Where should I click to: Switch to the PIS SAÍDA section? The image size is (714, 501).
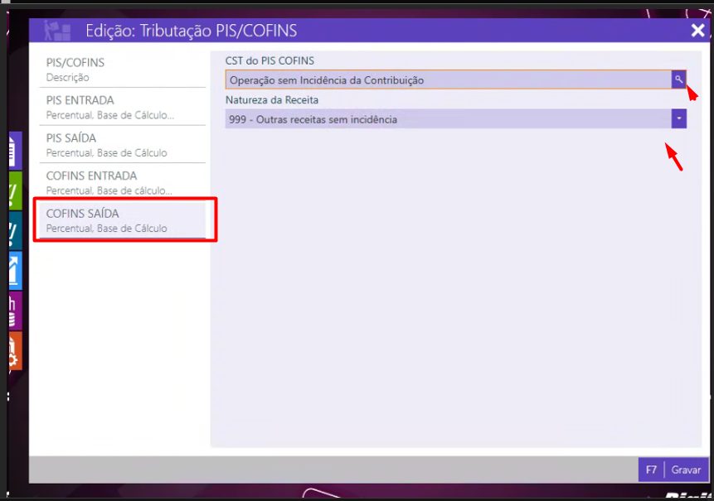pos(123,145)
